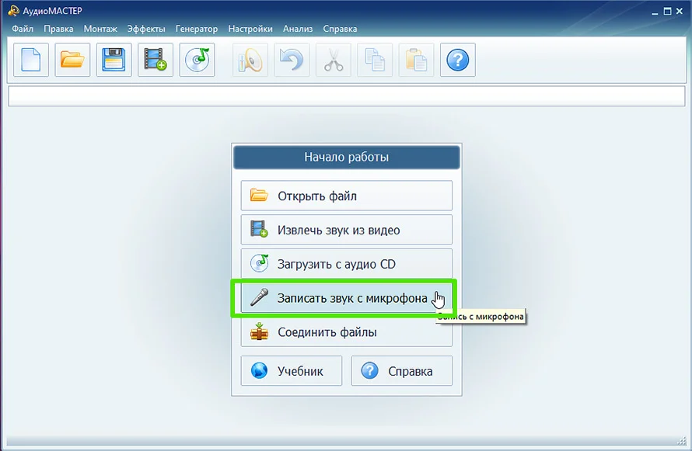
Task: Open the Учебник tutorial button
Action: 292,371
